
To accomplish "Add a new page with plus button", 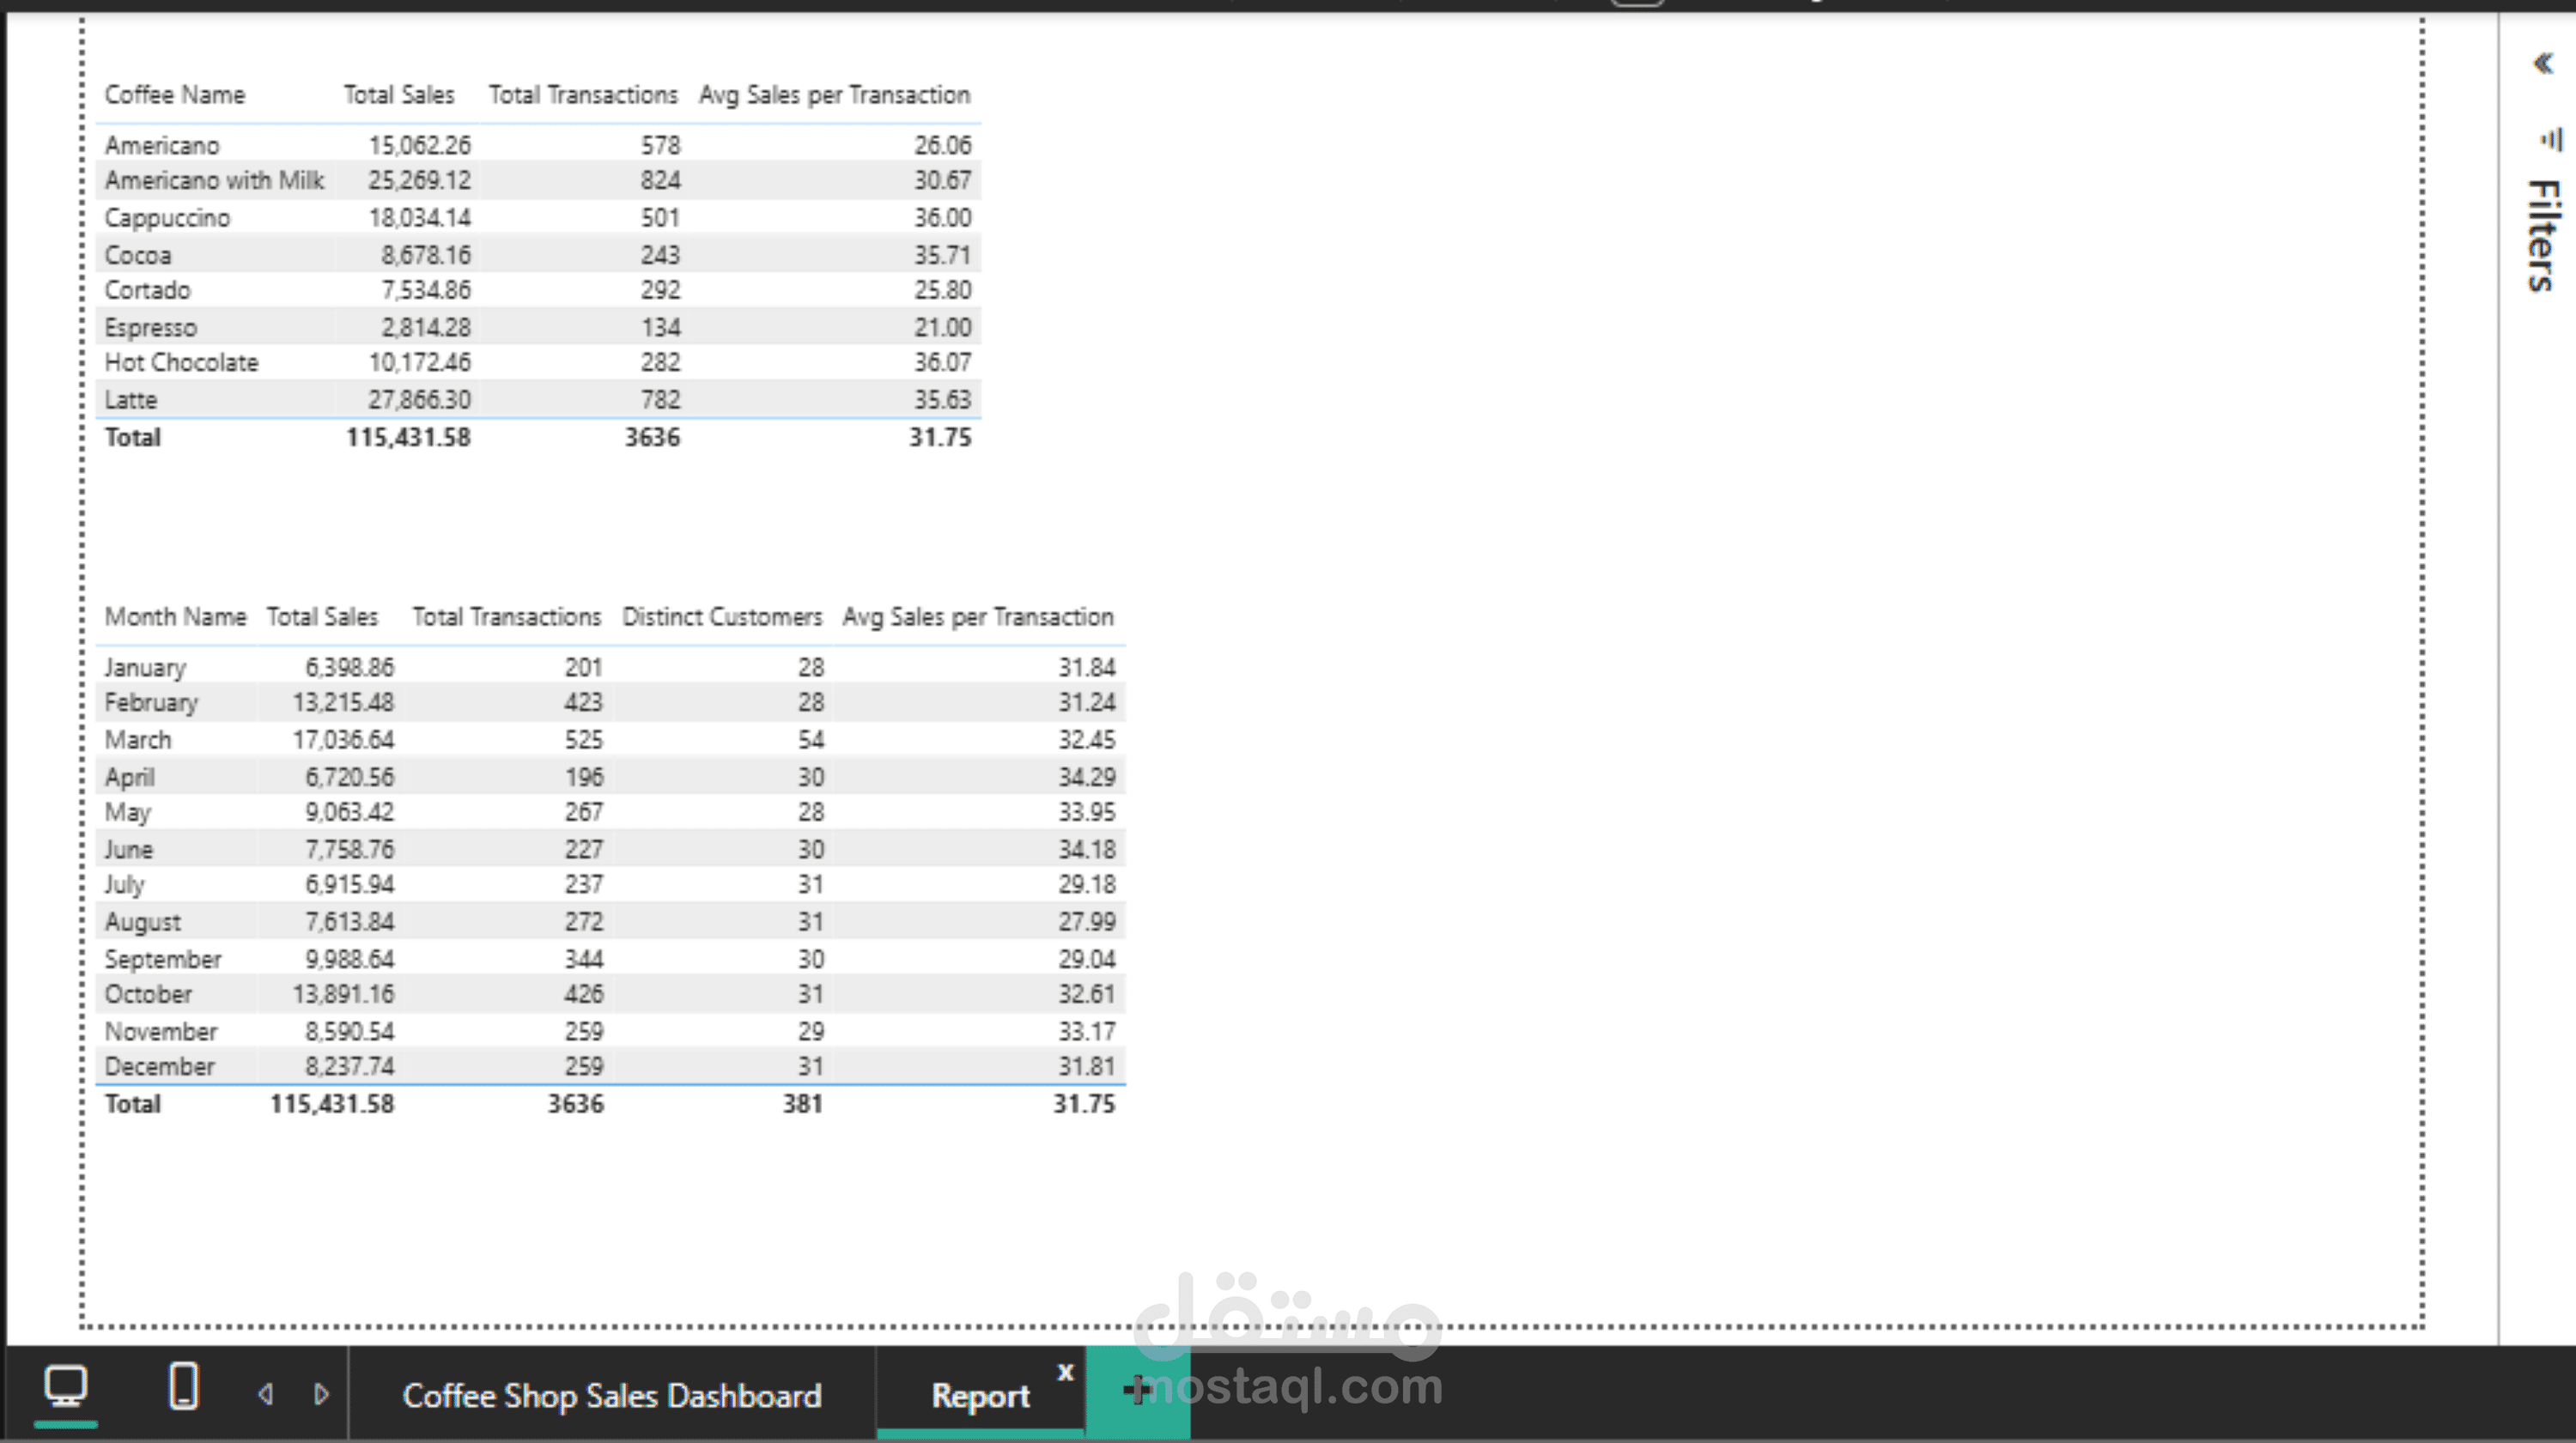I will [1136, 1390].
